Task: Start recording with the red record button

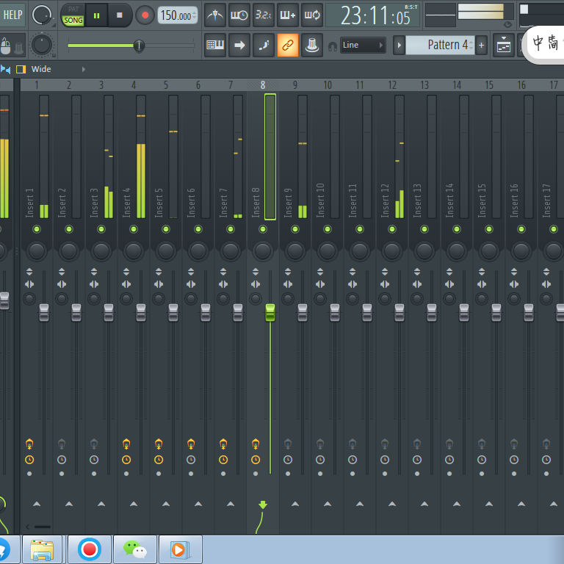Action: (145, 15)
